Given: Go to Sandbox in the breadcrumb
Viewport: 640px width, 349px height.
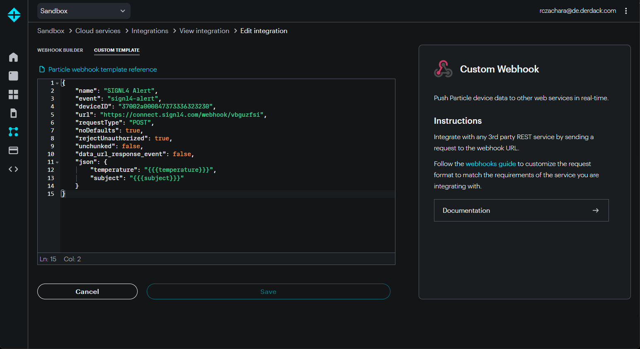Looking at the screenshot, I should tap(51, 31).
